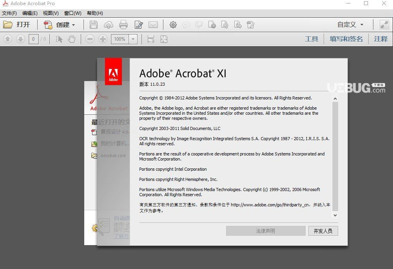Click the clipboard edit icon
The image size is (393, 269).
(x=250, y=25)
